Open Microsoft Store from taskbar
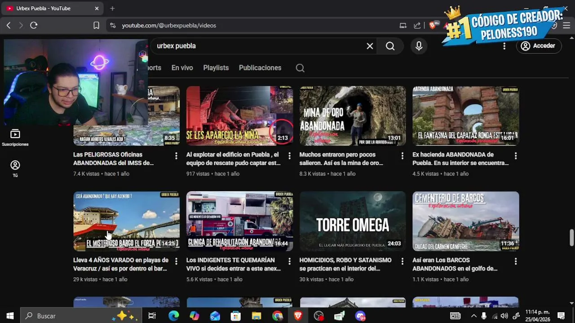Screen dimensions: 575x323 click(235, 316)
